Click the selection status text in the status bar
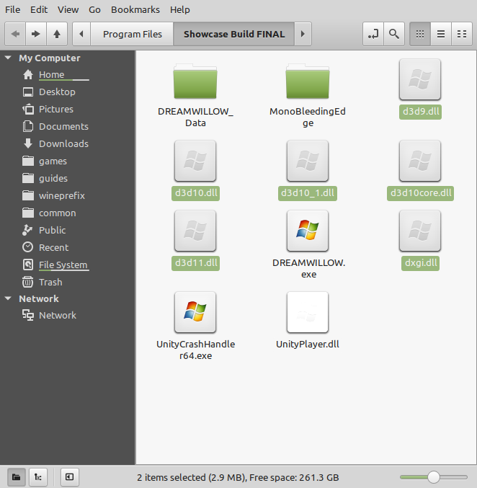The width and height of the screenshot is (477, 488). coord(238,477)
